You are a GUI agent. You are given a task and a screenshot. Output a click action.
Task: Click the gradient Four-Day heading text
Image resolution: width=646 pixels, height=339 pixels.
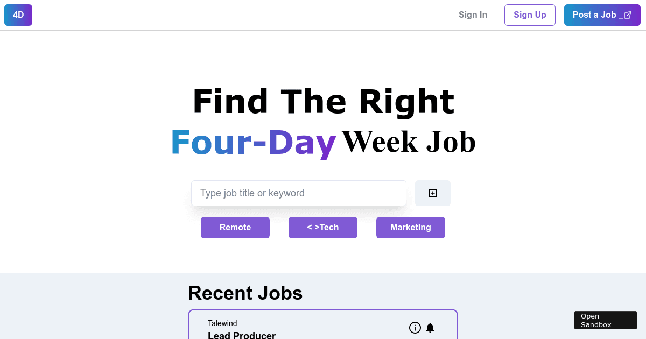(254, 143)
